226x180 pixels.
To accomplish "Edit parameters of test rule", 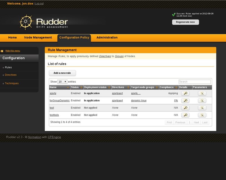I will click(202, 108).
